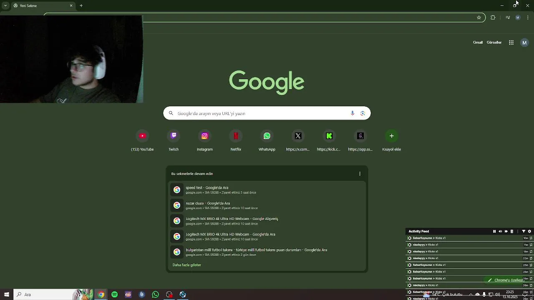Open the app.ss... shortcut tile

click(360, 141)
